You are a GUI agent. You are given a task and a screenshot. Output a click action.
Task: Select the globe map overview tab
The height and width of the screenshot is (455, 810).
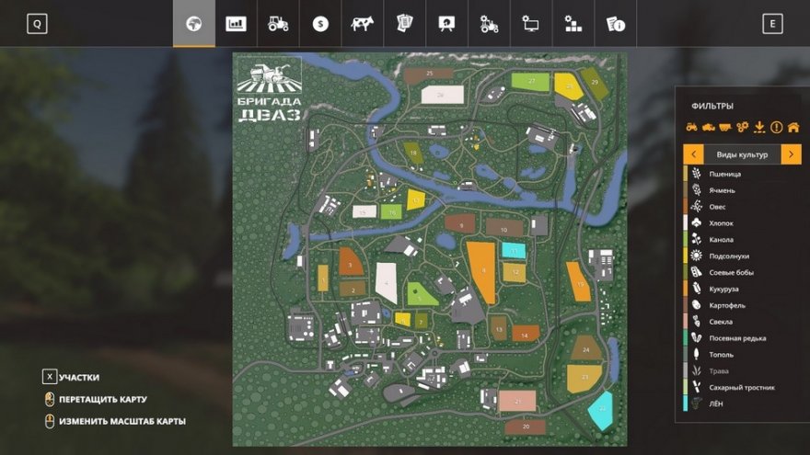(x=194, y=24)
